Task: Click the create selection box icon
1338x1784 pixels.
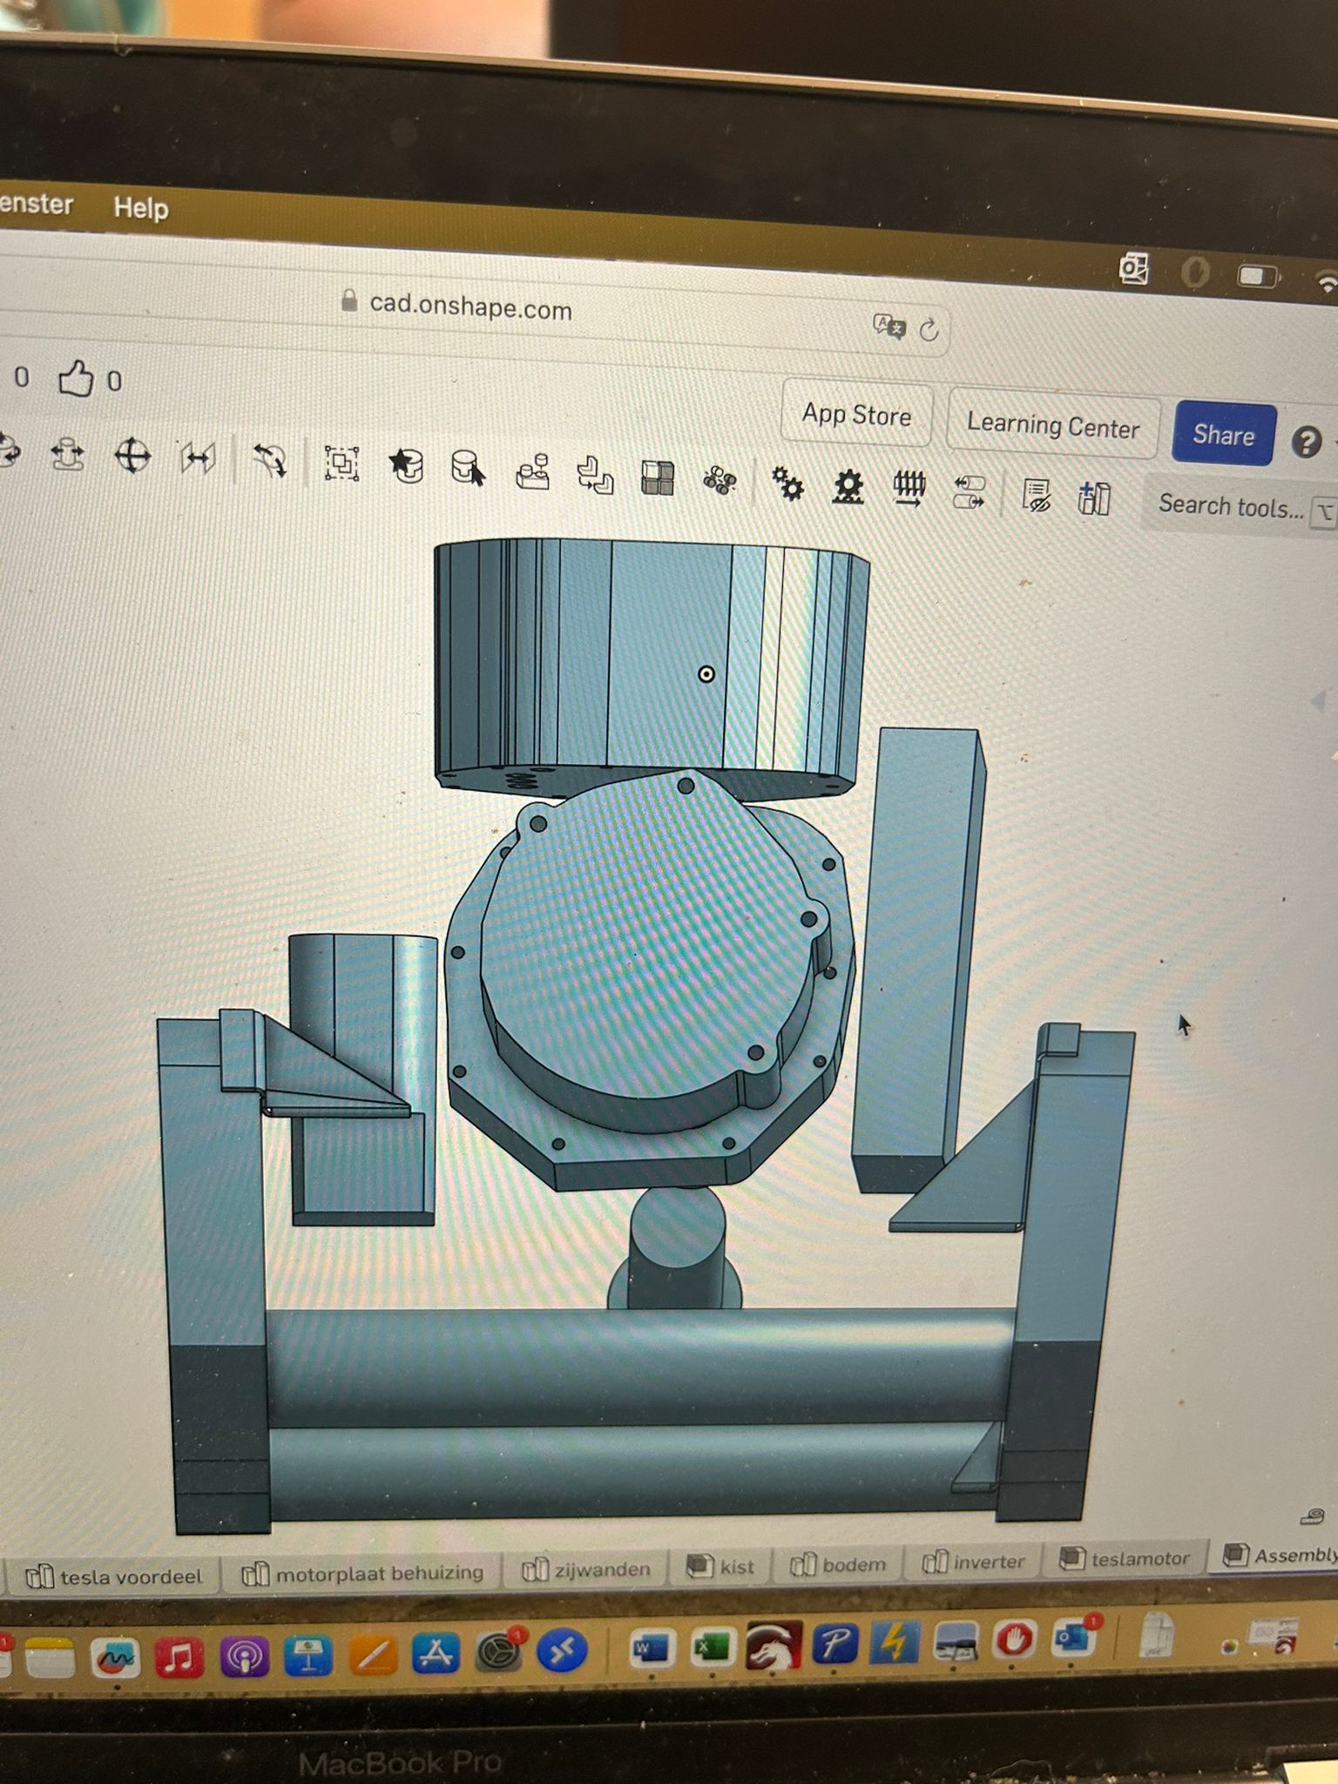Action: click(341, 463)
